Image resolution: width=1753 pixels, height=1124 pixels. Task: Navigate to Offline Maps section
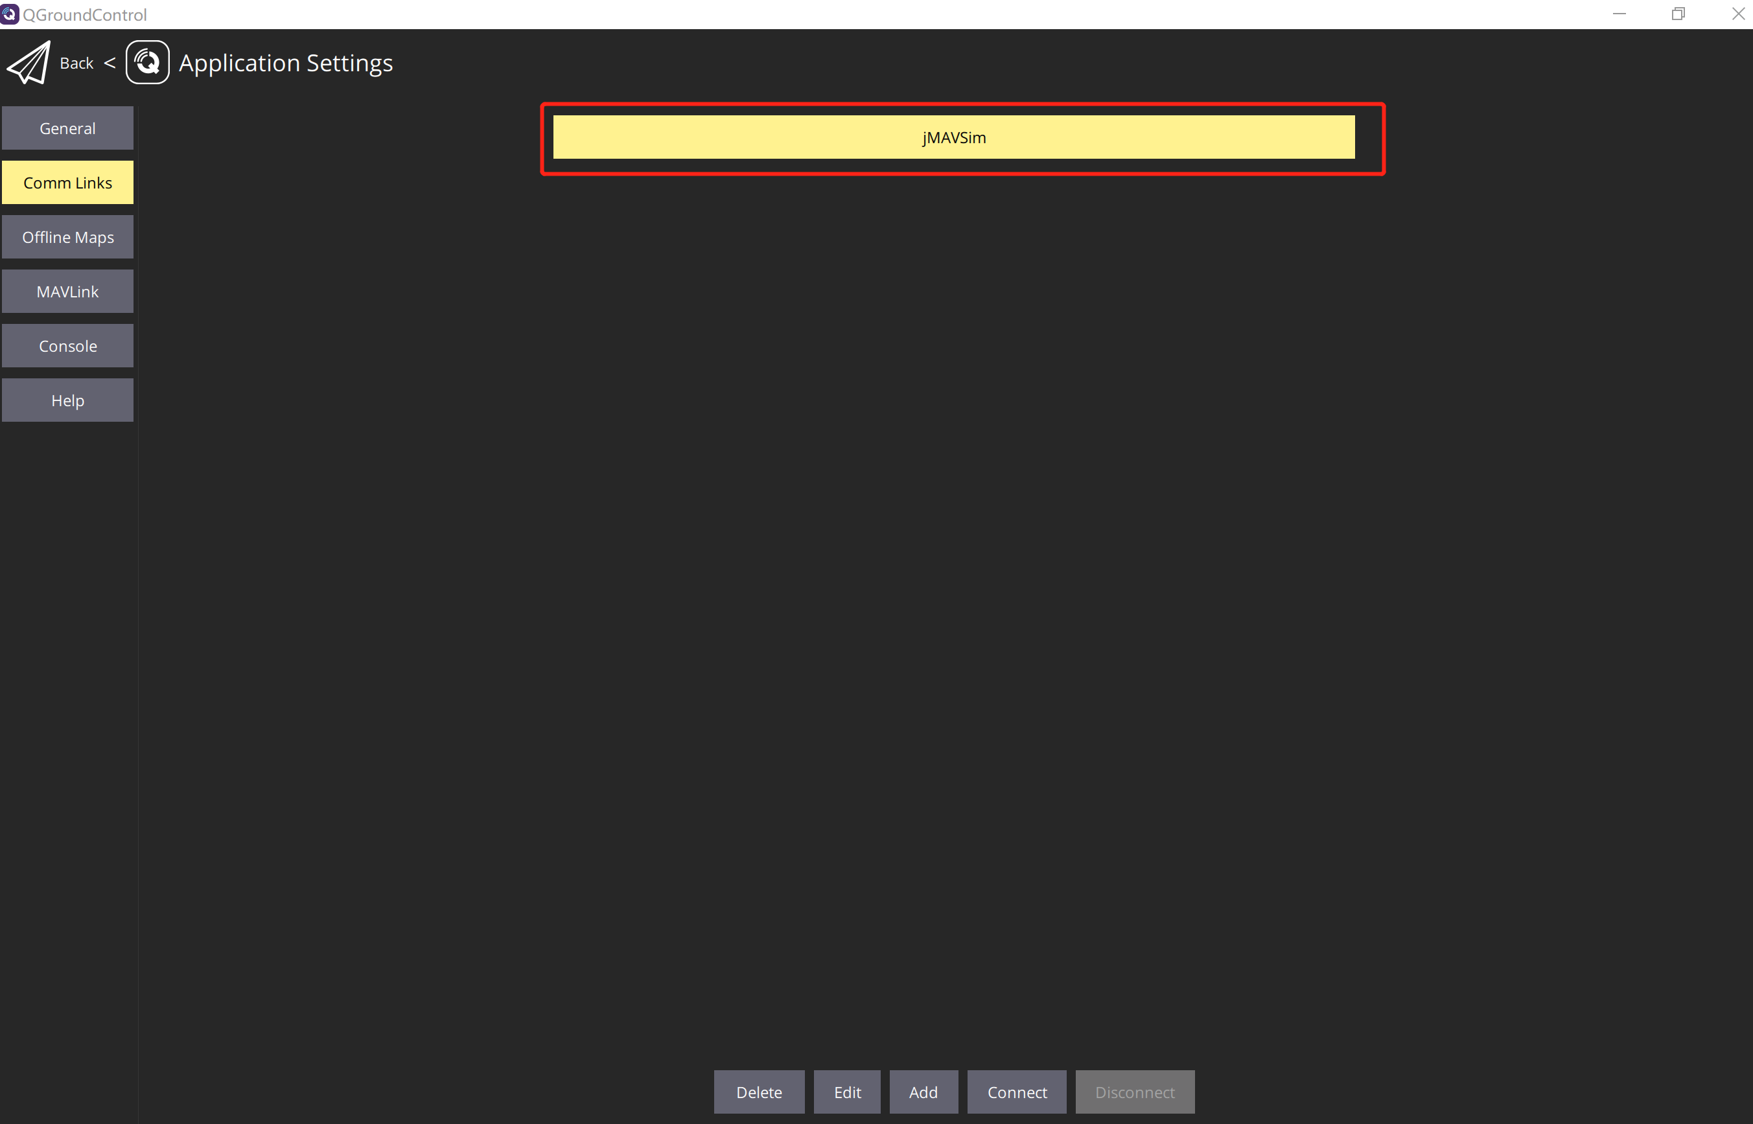click(x=67, y=238)
